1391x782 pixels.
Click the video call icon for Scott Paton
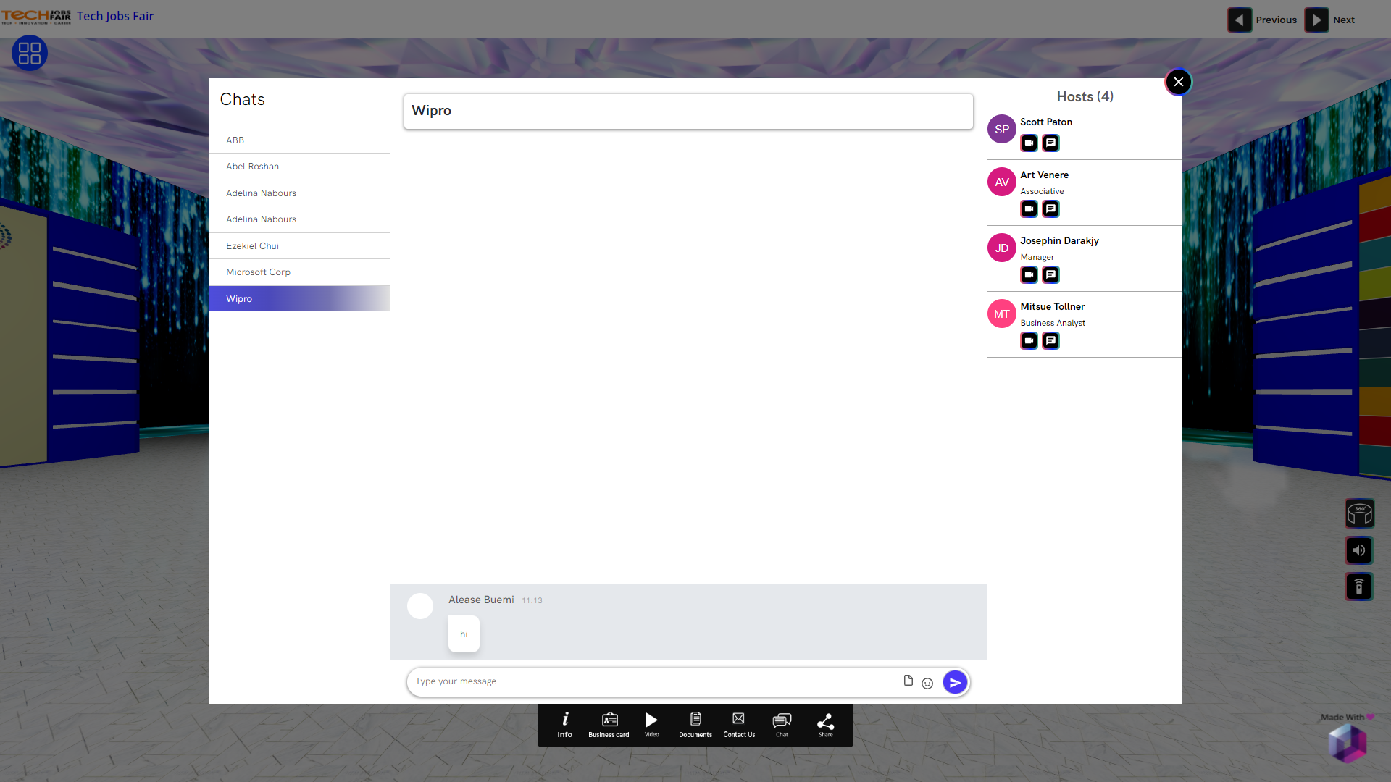coord(1029,143)
